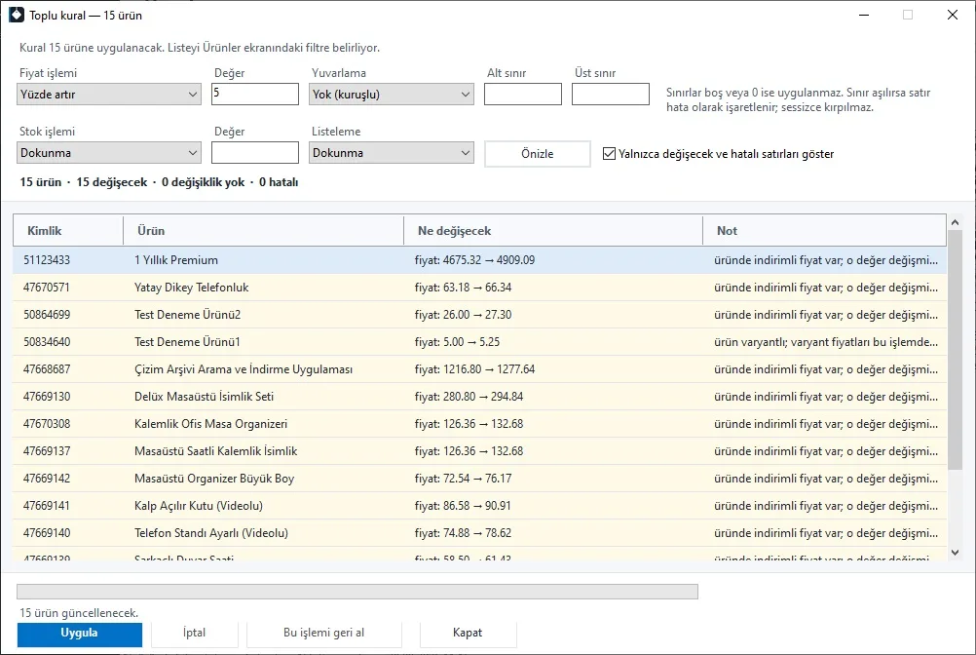Click the İptal button
This screenshot has height=655, width=976.
tap(194, 634)
